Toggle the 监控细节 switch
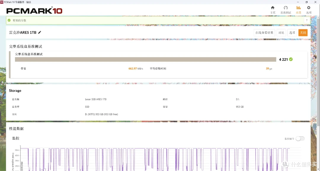The image size is (320, 171). (300, 139)
